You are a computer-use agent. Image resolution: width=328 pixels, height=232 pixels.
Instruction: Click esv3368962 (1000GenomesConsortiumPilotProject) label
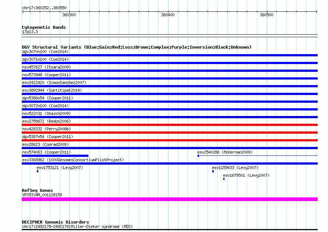73,160
